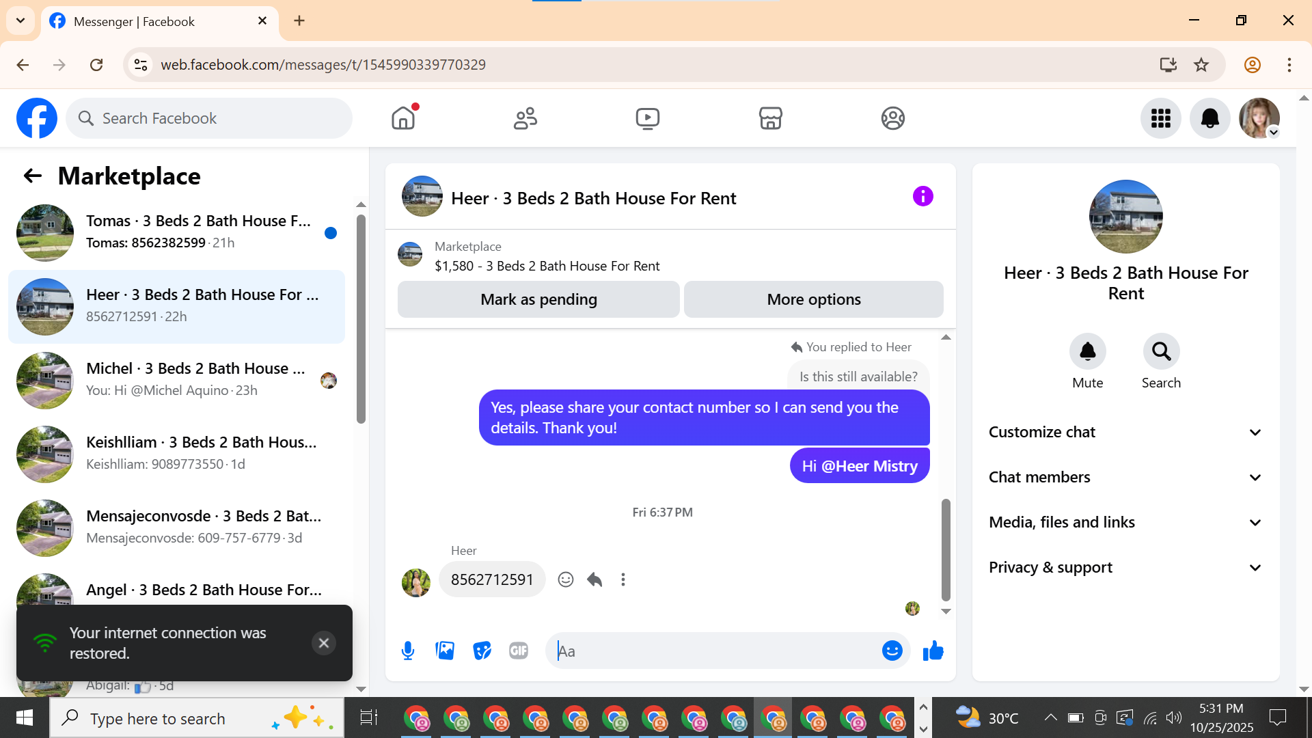Send a thumbs-up like
The height and width of the screenshot is (738, 1312).
coord(933,651)
